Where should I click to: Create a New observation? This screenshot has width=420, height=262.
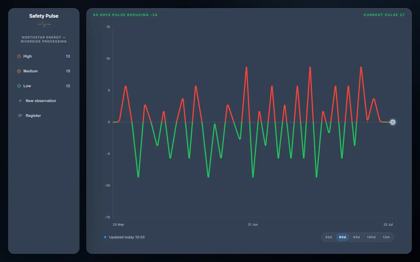[44, 101]
